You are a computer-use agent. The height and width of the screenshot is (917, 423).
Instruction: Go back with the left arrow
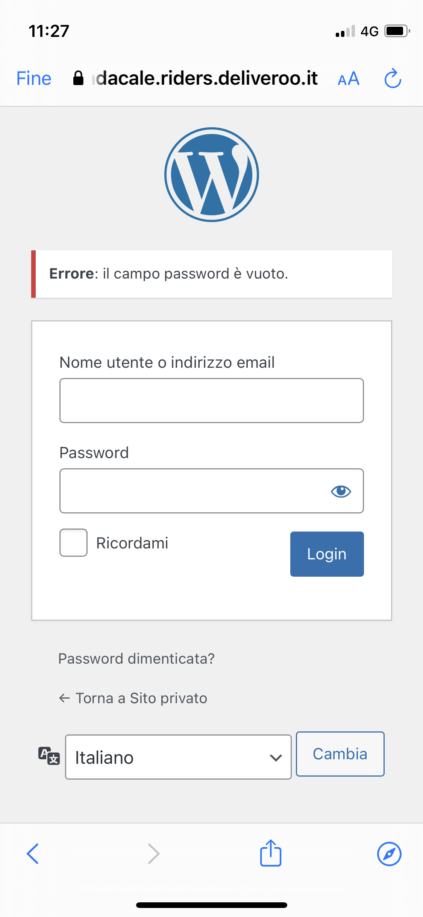[x=33, y=853]
